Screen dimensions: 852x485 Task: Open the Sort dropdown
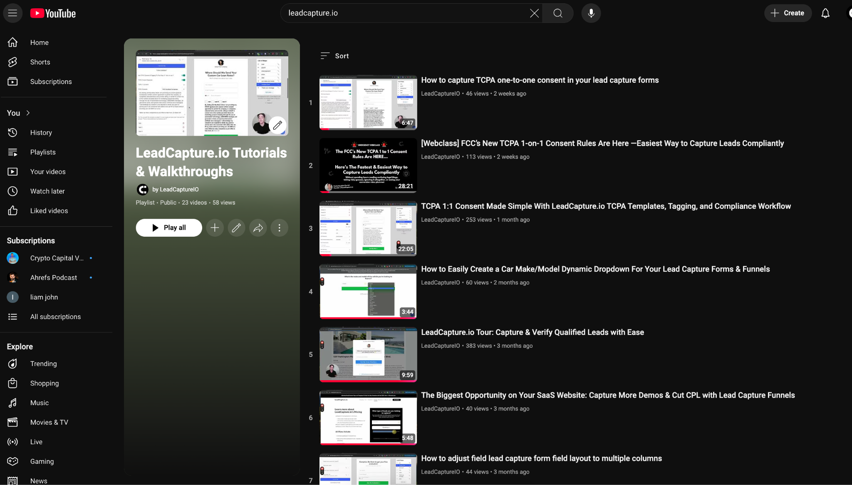(x=335, y=56)
